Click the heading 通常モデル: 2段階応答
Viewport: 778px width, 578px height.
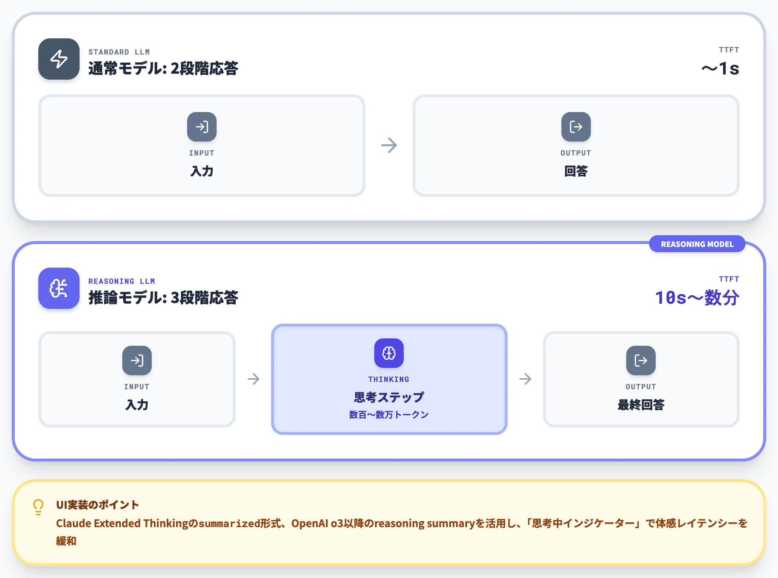tap(163, 69)
